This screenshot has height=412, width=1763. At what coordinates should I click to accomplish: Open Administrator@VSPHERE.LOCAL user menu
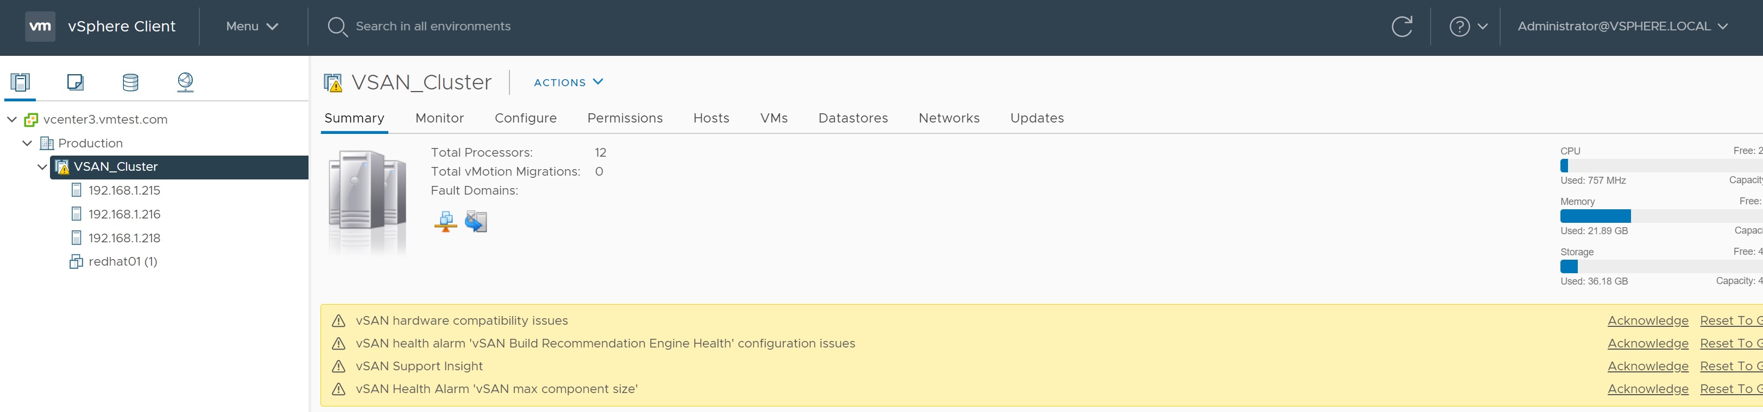(x=1622, y=27)
